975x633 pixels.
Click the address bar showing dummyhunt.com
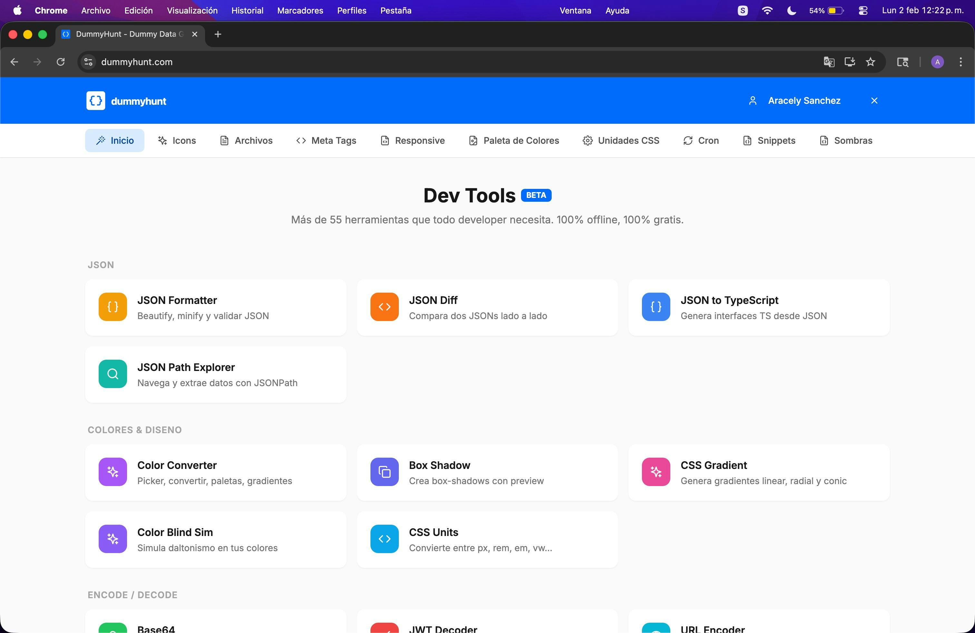[287, 62]
